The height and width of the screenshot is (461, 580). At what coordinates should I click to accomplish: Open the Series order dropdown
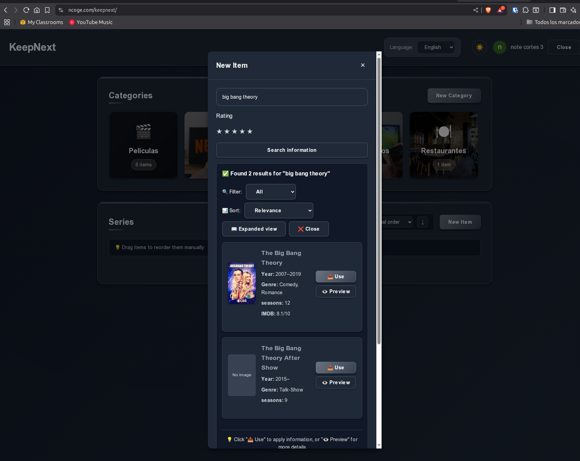point(397,222)
